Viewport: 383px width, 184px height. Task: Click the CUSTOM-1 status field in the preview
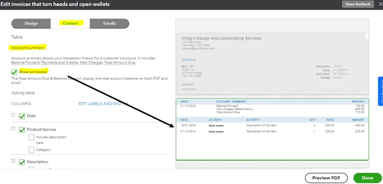click(189, 89)
